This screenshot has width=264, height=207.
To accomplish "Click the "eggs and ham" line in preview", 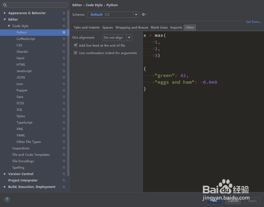I will coord(186,82).
